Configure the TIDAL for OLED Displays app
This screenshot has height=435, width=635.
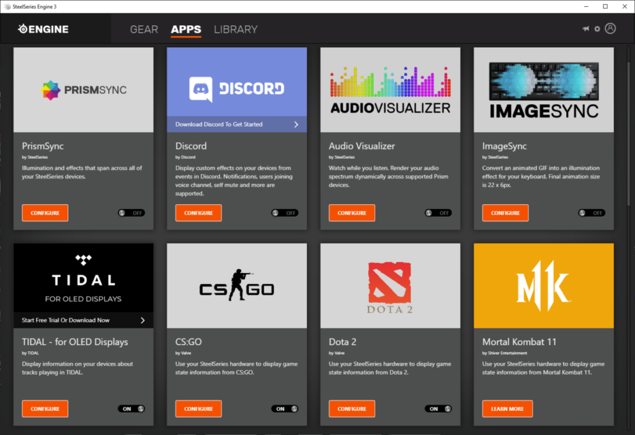pos(45,409)
